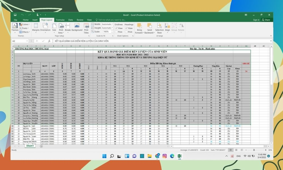
Task: Toggle Gridlines View checkbox
Action: click(117, 28)
